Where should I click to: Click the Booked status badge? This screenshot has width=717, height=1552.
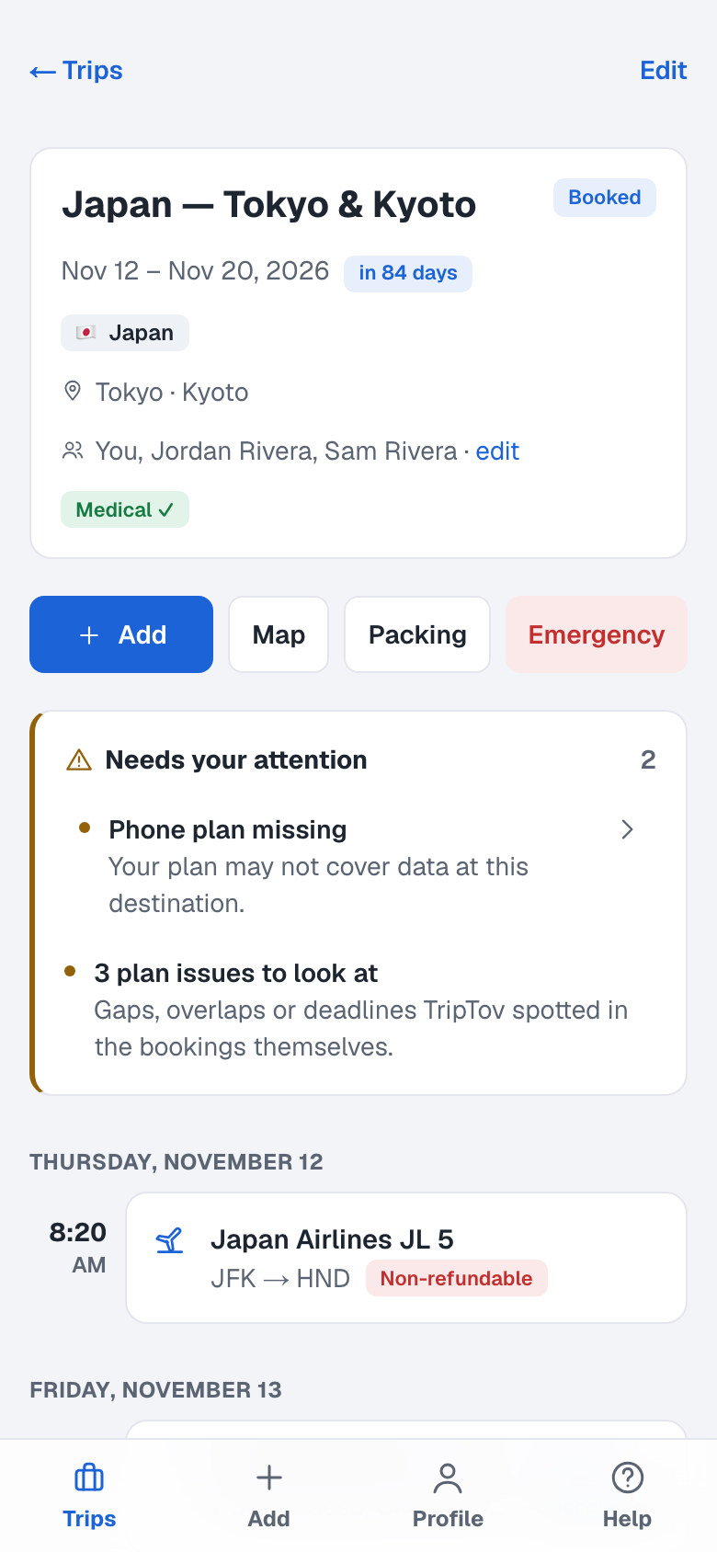[x=605, y=198]
